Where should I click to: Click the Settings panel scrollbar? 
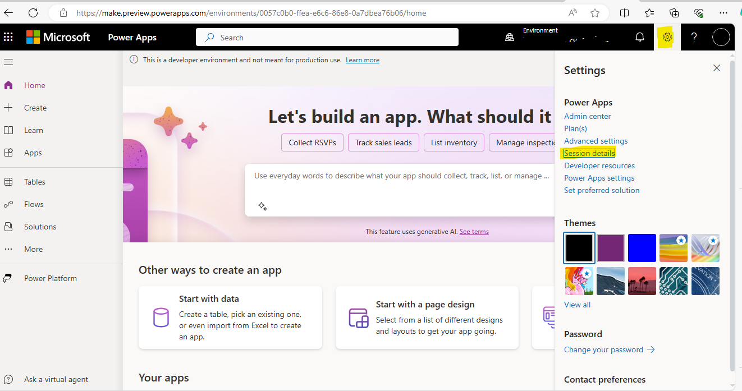click(731, 215)
